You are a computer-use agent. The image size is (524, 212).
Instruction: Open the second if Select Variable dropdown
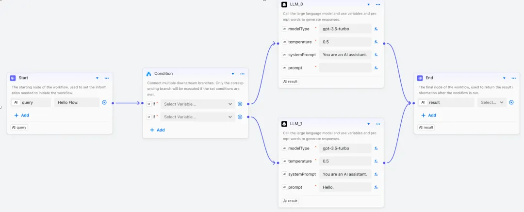pyautogui.click(x=198, y=117)
